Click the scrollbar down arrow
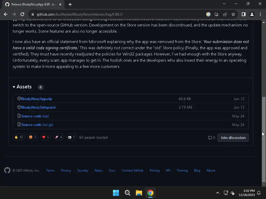 point(264,184)
